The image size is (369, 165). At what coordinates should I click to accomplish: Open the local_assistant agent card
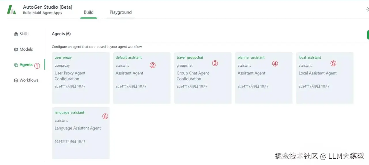click(325, 78)
